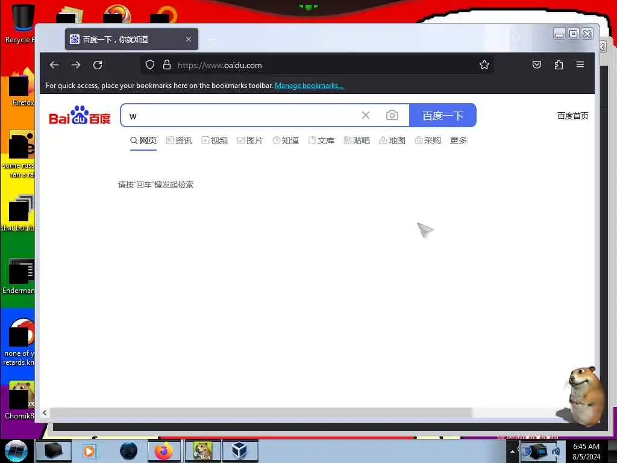
Task: Bookmark this page with the star
Action: pyautogui.click(x=484, y=65)
